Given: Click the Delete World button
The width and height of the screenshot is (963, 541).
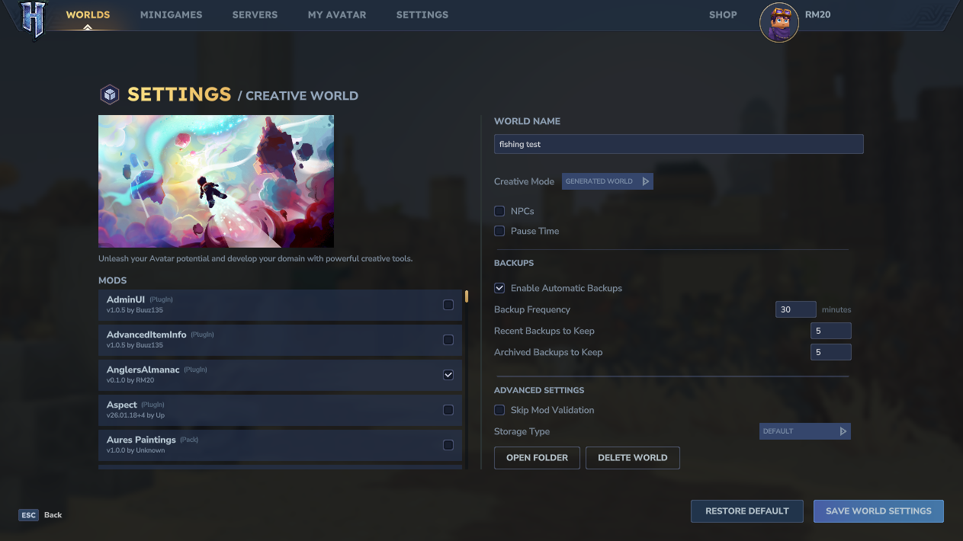Looking at the screenshot, I should pos(632,458).
